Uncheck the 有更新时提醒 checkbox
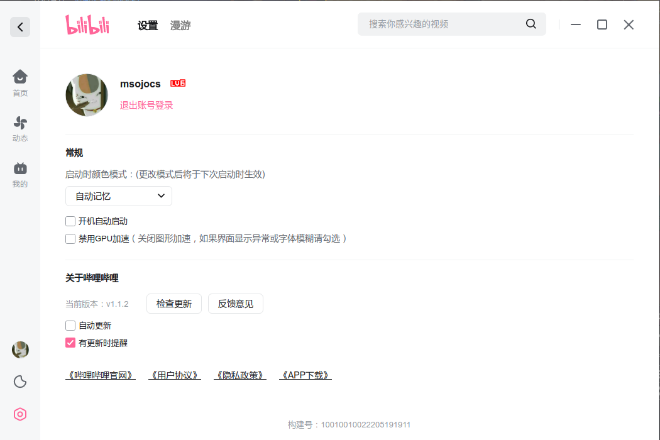This screenshot has height=440, width=660. tap(70, 343)
